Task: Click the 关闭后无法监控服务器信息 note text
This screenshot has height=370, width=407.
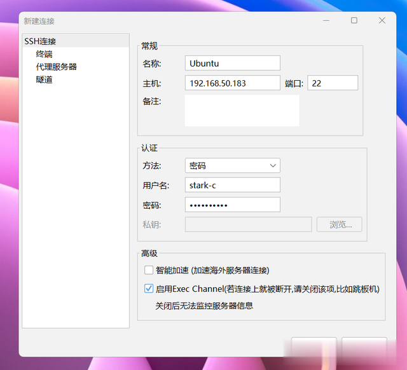Action: (x=204, y=306)
